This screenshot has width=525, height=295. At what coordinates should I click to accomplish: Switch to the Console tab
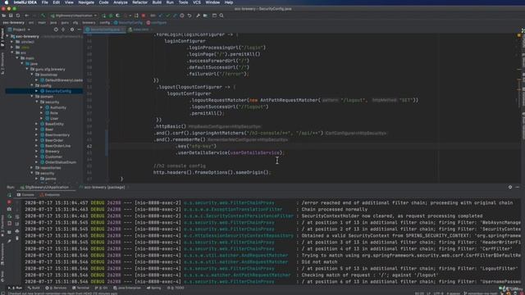[x=25, y=195]
